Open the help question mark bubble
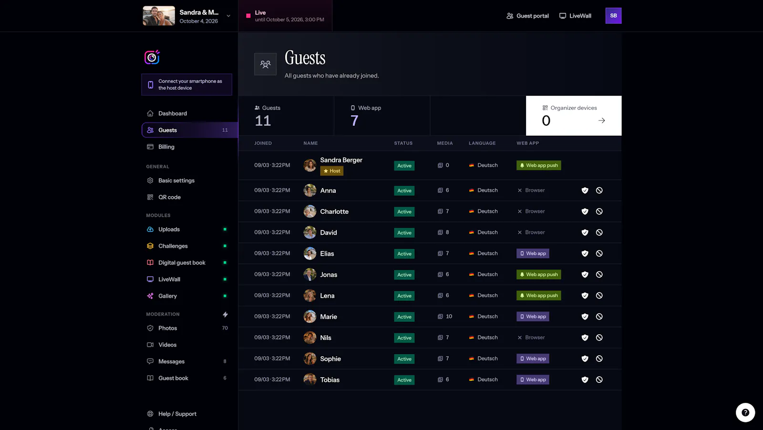763x430 pixels. pos(745,412)
